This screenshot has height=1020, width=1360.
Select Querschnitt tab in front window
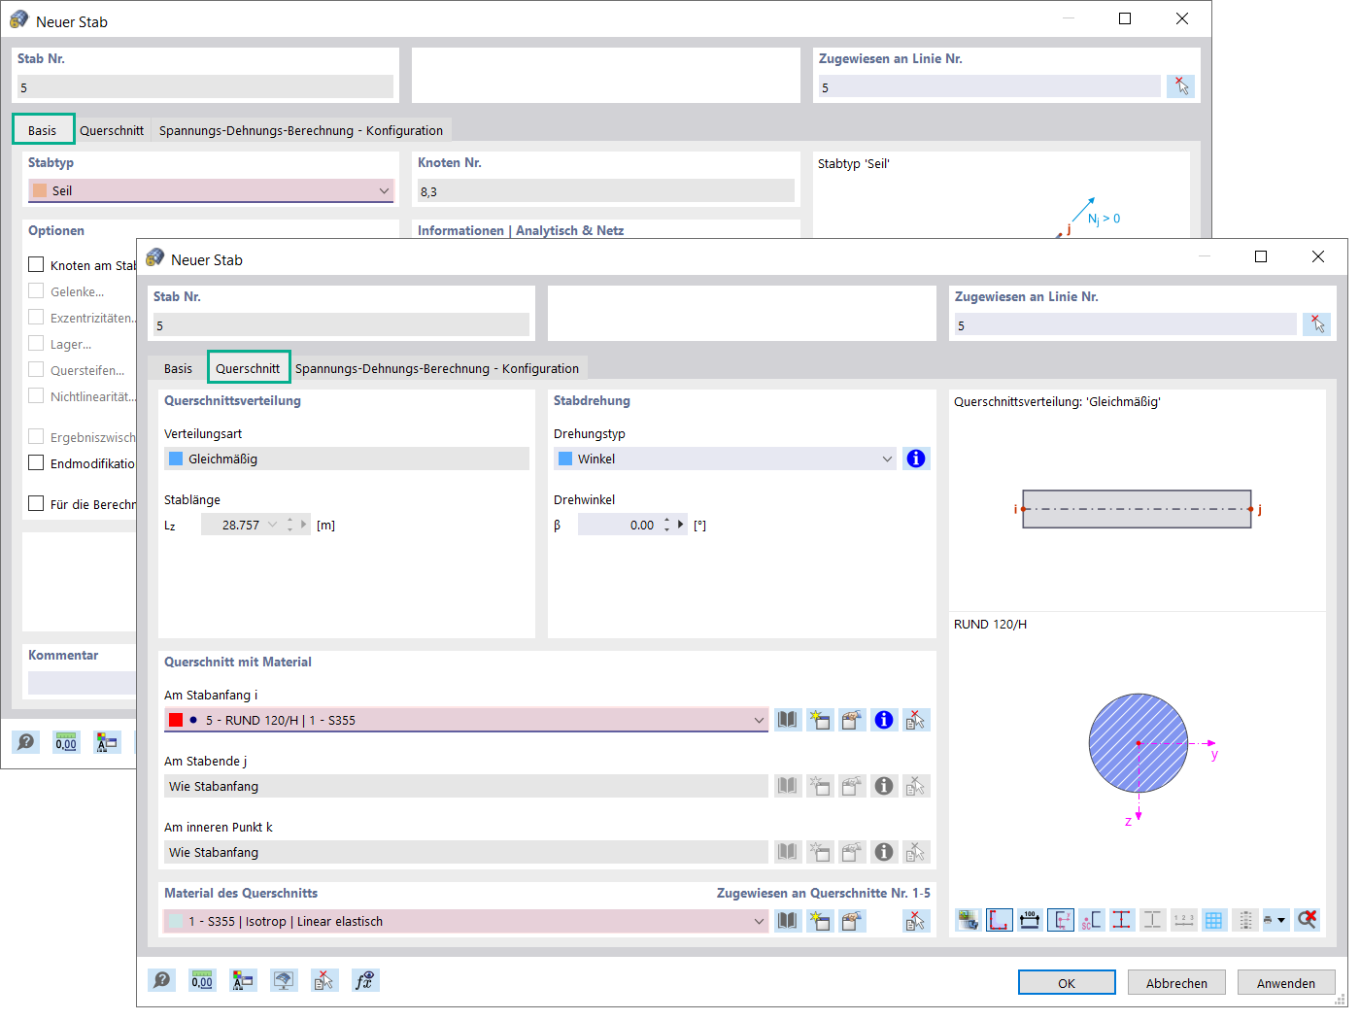(248, 368)
